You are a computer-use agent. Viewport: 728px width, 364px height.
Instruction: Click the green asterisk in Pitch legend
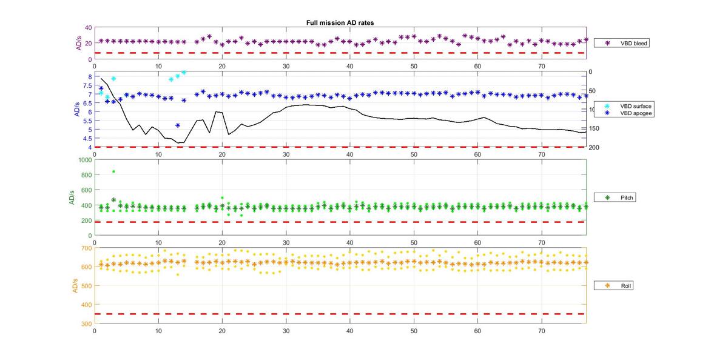[607, 198]
